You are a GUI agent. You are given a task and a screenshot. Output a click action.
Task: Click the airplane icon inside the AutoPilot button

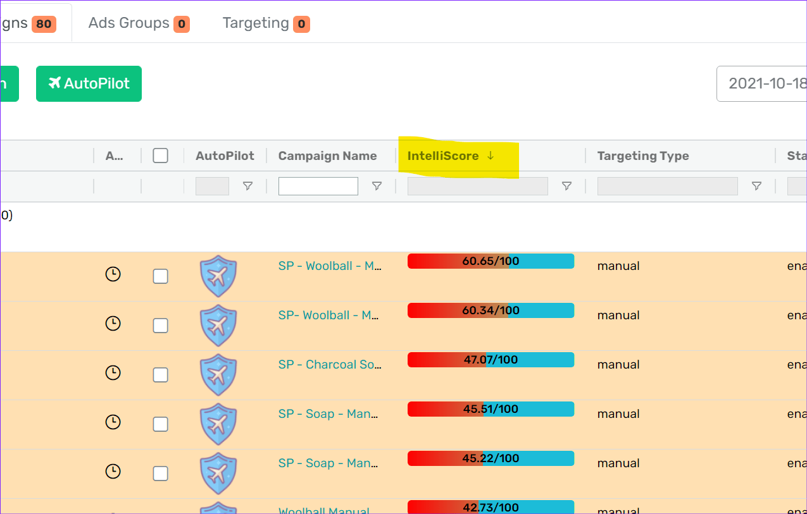(x=55, y=83)
